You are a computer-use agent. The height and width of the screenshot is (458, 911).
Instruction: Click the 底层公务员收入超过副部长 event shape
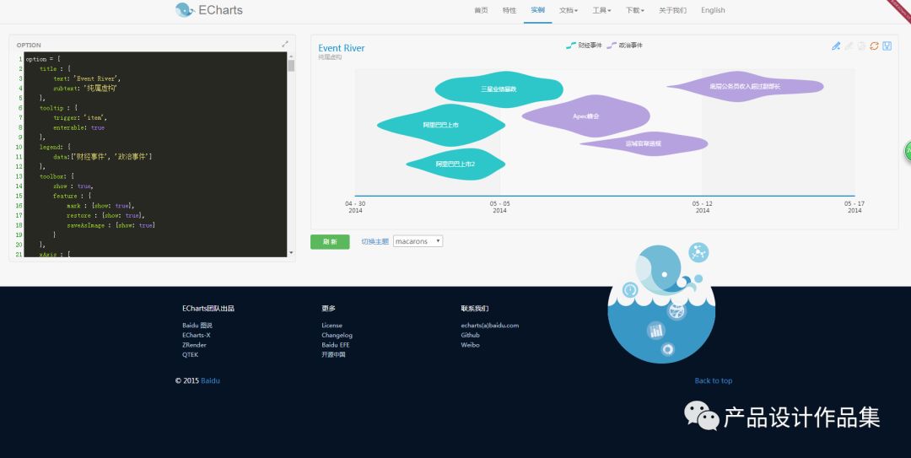pos(745,87)
